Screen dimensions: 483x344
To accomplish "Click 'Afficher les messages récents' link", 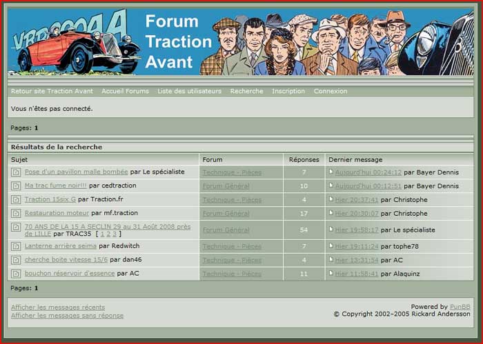I will tap(58, 307).
